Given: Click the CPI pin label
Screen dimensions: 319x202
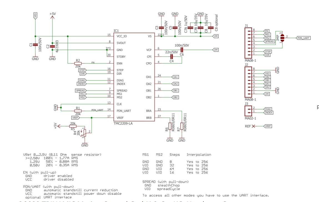Looking at the screenshot, I should [x=149, y=56].
